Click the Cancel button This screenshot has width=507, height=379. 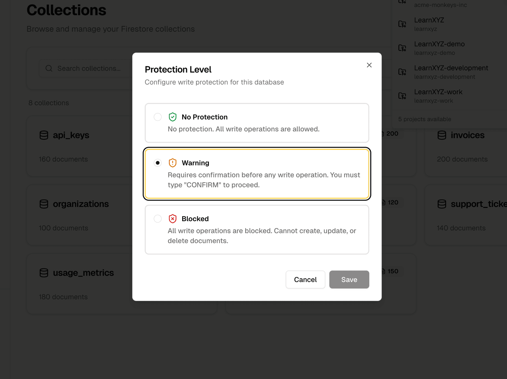[x=305, y=279]
